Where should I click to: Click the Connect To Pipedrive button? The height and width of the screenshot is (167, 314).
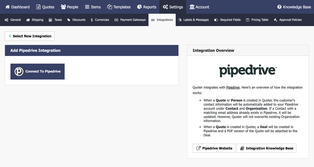pyautogui.click(x=37, y=71)
